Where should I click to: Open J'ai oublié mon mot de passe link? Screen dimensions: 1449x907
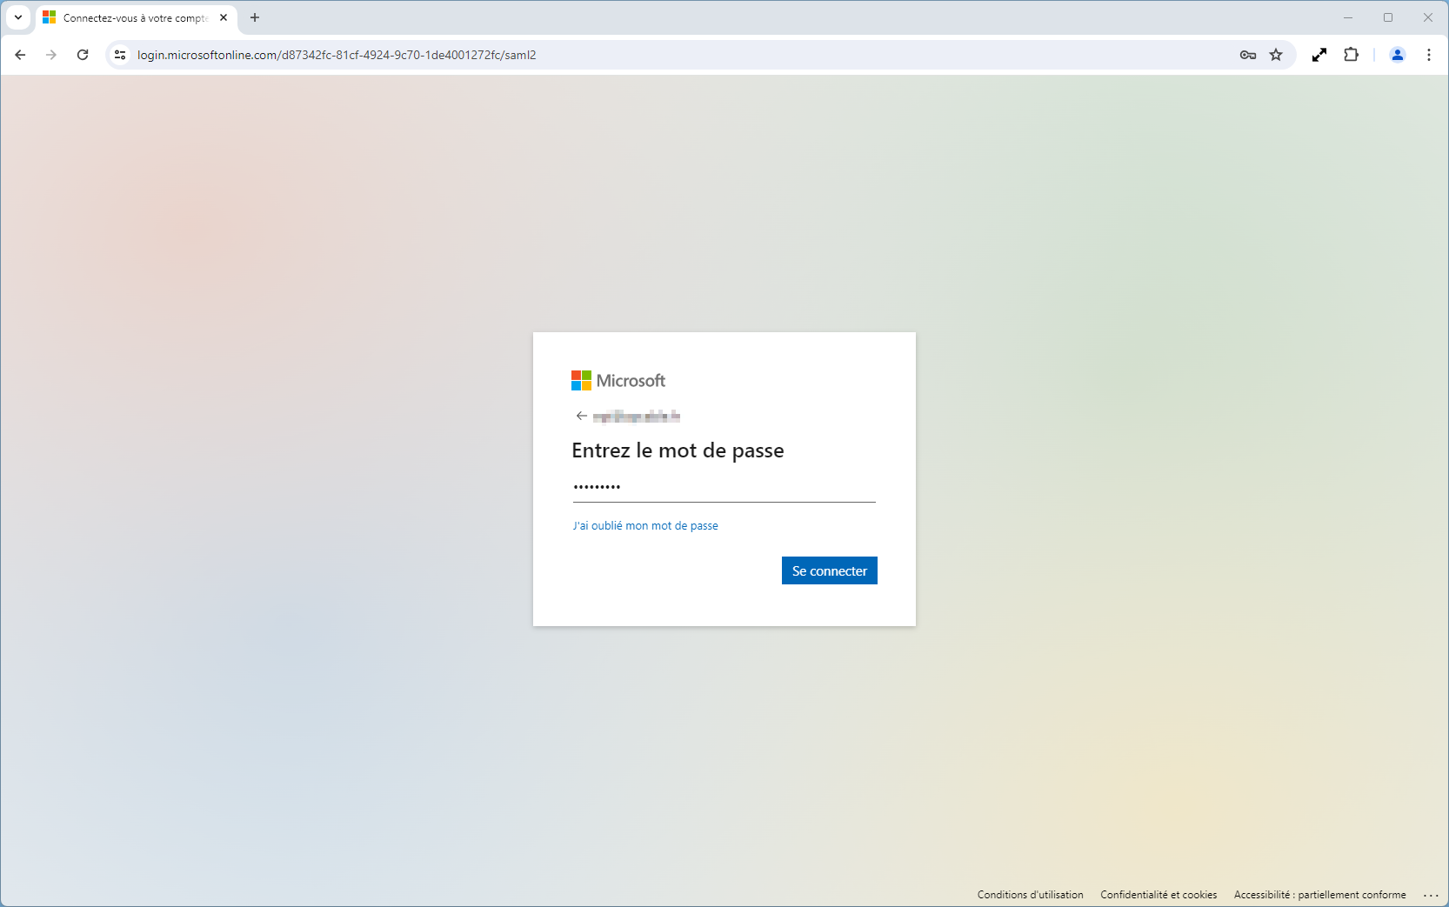pyautogui.click(x=645, y=525)
